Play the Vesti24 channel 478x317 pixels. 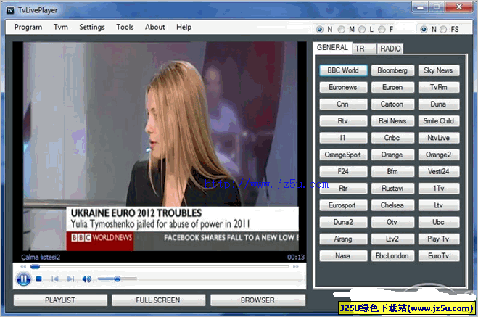point(438,172)
